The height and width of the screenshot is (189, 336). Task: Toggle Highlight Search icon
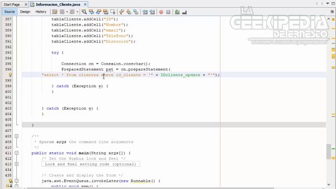106,12
